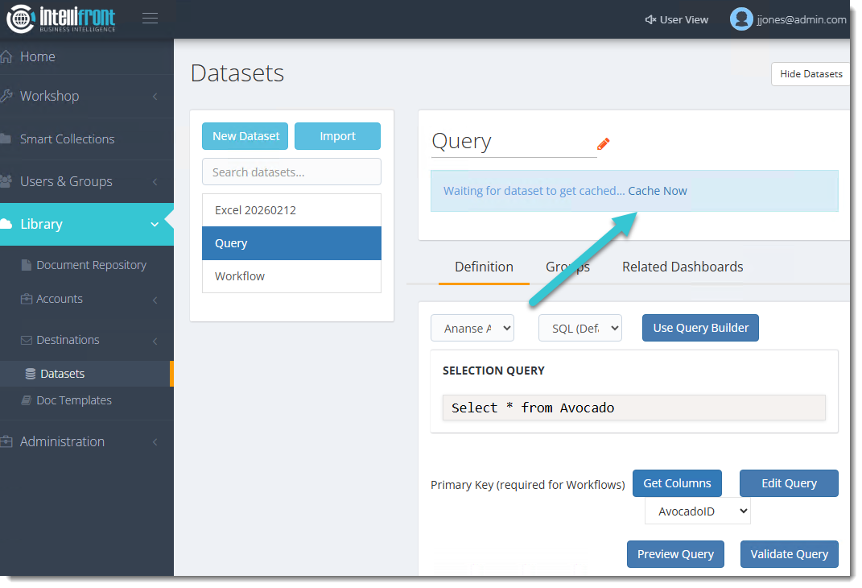Click the Datasets database icon
The image size is (862, 588).
pos(31,374)
